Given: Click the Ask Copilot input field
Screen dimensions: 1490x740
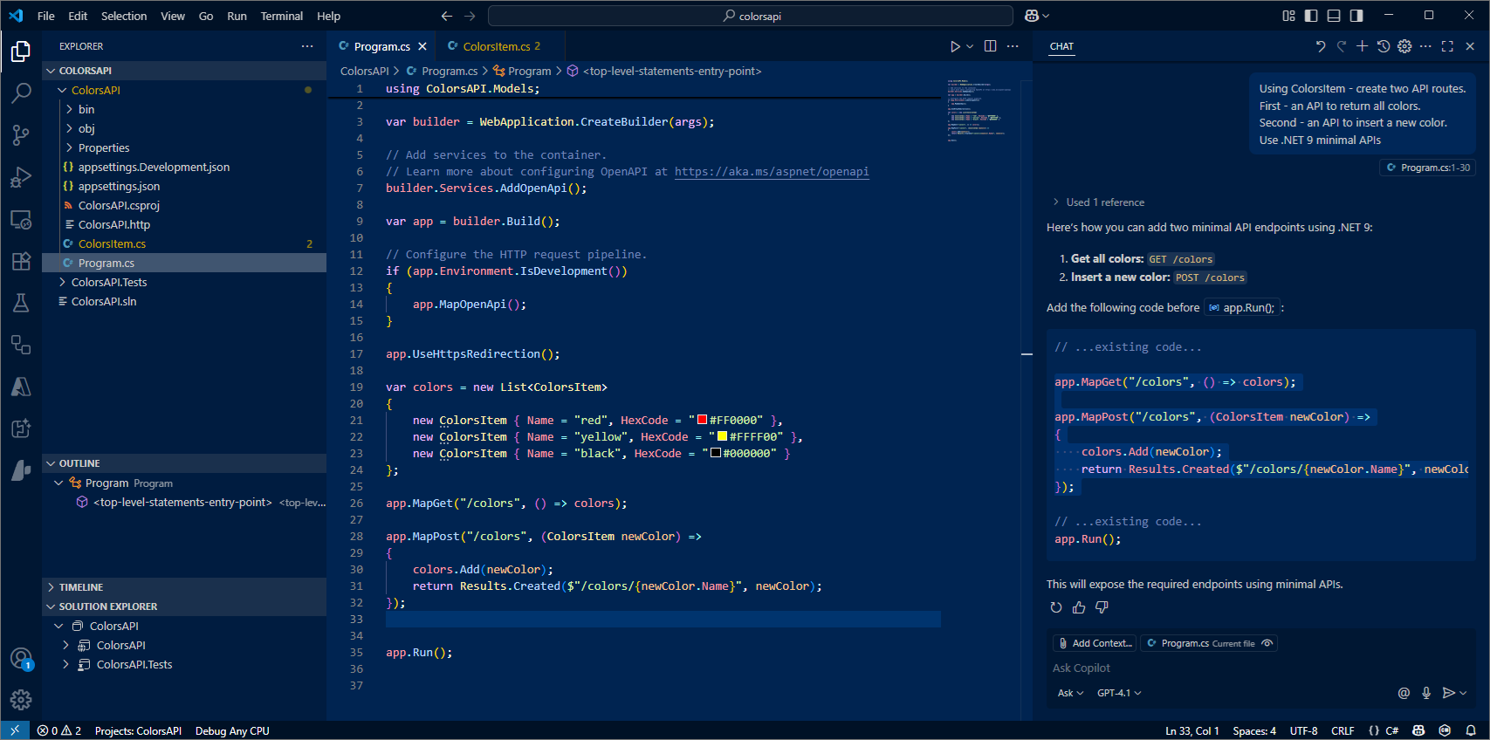Looking at the screenshot, I should 1222,668.
